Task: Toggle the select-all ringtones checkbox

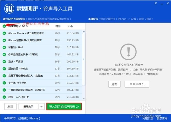Action: [x=4, y=26]
